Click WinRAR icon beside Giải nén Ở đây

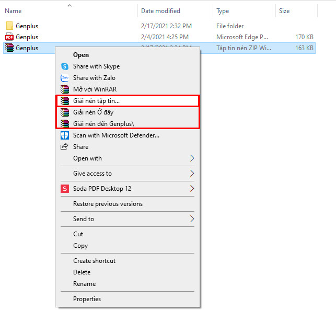[65, 112]
